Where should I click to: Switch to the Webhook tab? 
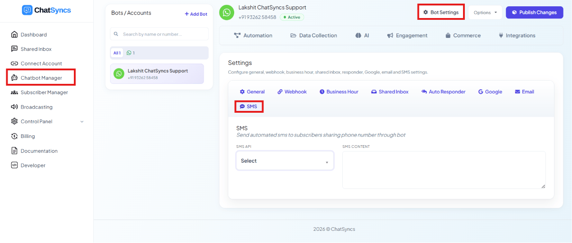292,92
